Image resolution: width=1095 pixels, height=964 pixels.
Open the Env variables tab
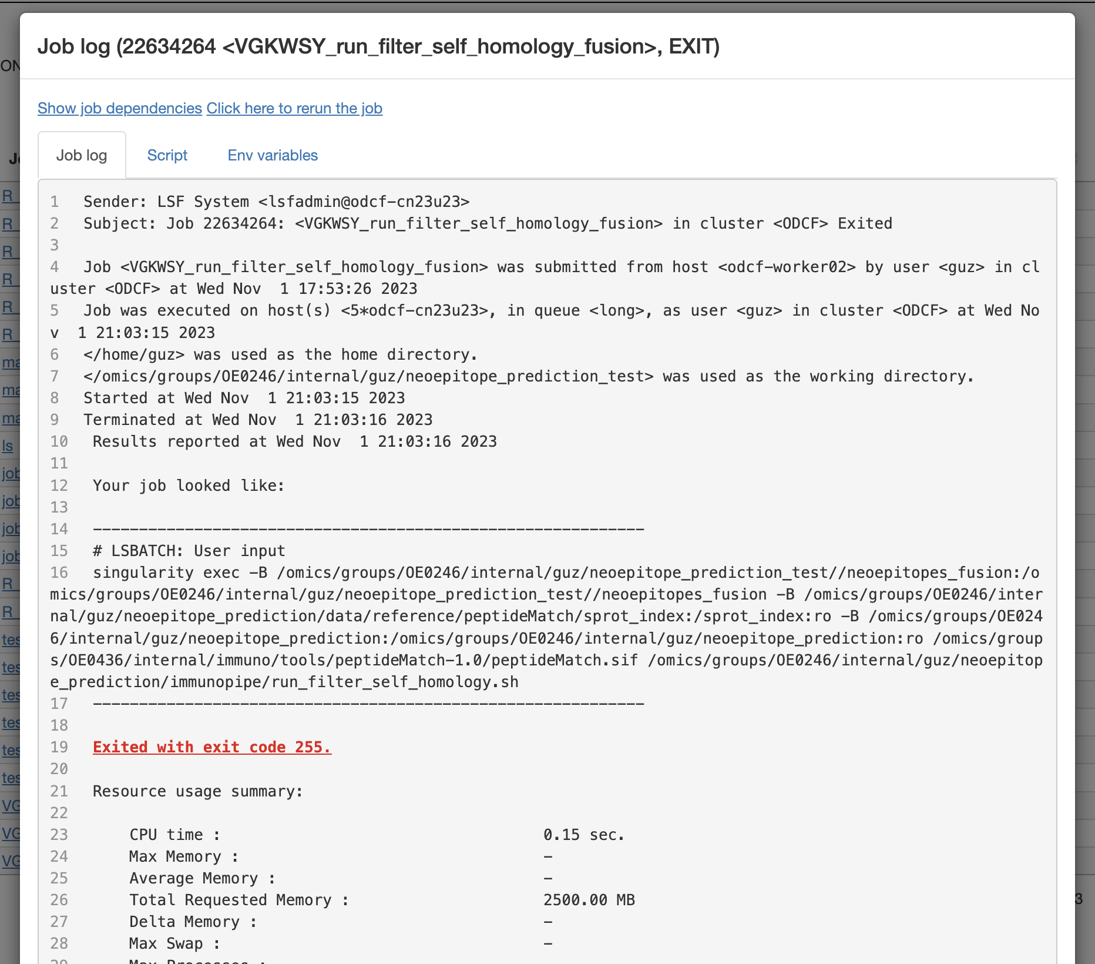point(273,155)
